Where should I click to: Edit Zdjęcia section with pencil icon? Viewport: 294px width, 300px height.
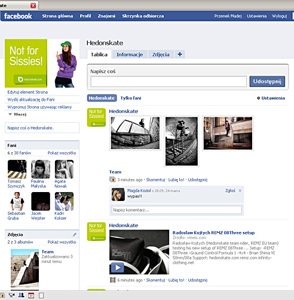75,234
